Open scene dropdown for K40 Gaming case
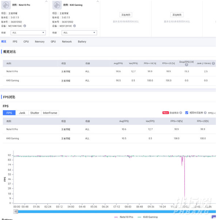 [x=79, y=32]
